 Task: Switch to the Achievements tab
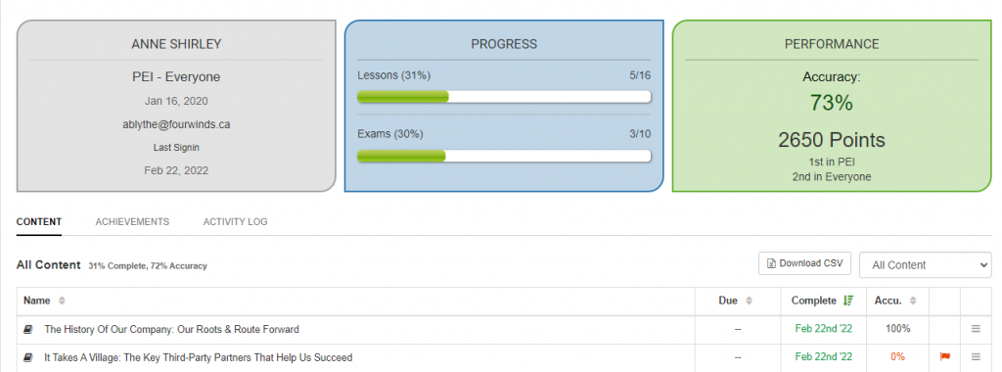pos(132,222)
